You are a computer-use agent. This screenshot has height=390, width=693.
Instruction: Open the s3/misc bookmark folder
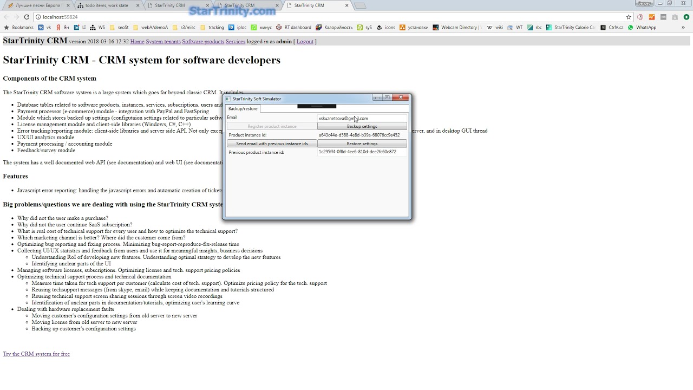(x=184, y=28)
